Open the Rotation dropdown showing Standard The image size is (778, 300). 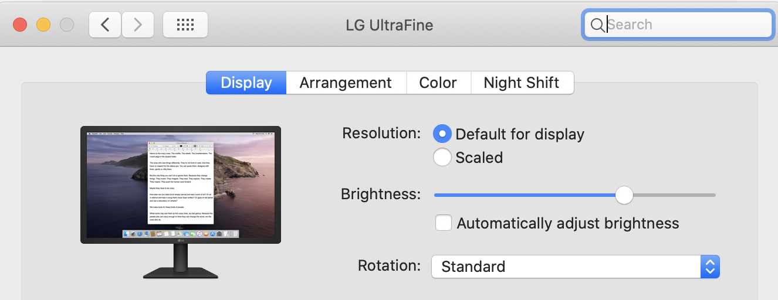pyautogui.click(x=566, y=267)
